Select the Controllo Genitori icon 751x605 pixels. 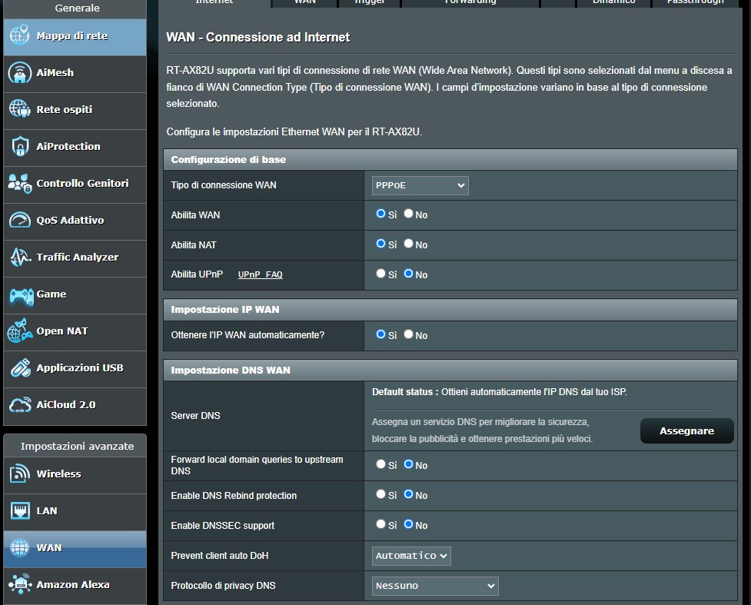tap(20, 184)
